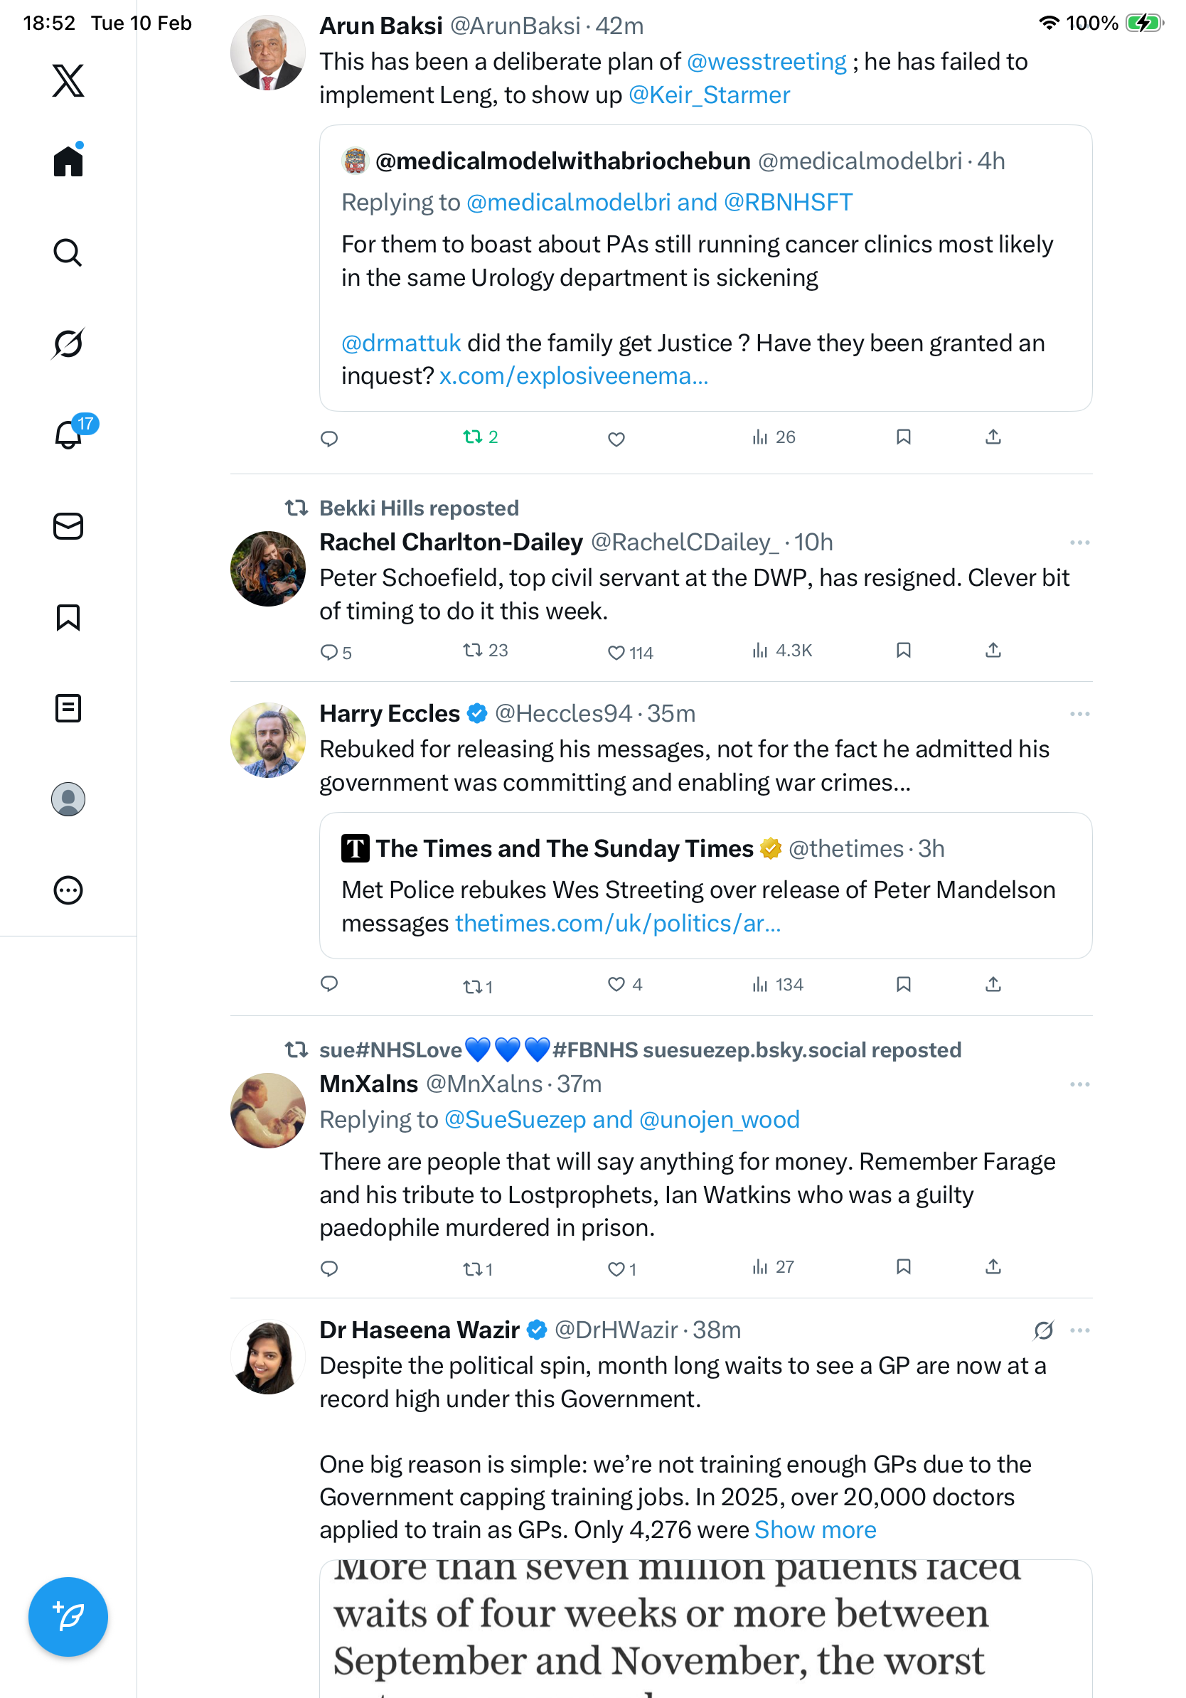Screen dimensions: 1186x1698
Task: Open thetimes.com article link
Action: pos(617,924)
